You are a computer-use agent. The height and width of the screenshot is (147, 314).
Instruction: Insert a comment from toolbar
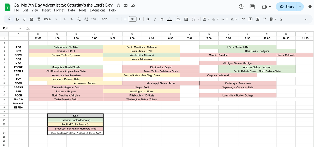[x=250, y=19]
